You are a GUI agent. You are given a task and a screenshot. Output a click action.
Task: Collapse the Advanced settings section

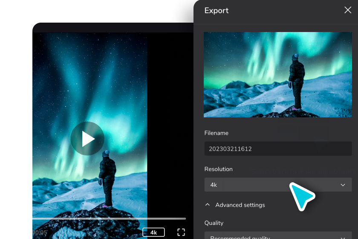235,205
